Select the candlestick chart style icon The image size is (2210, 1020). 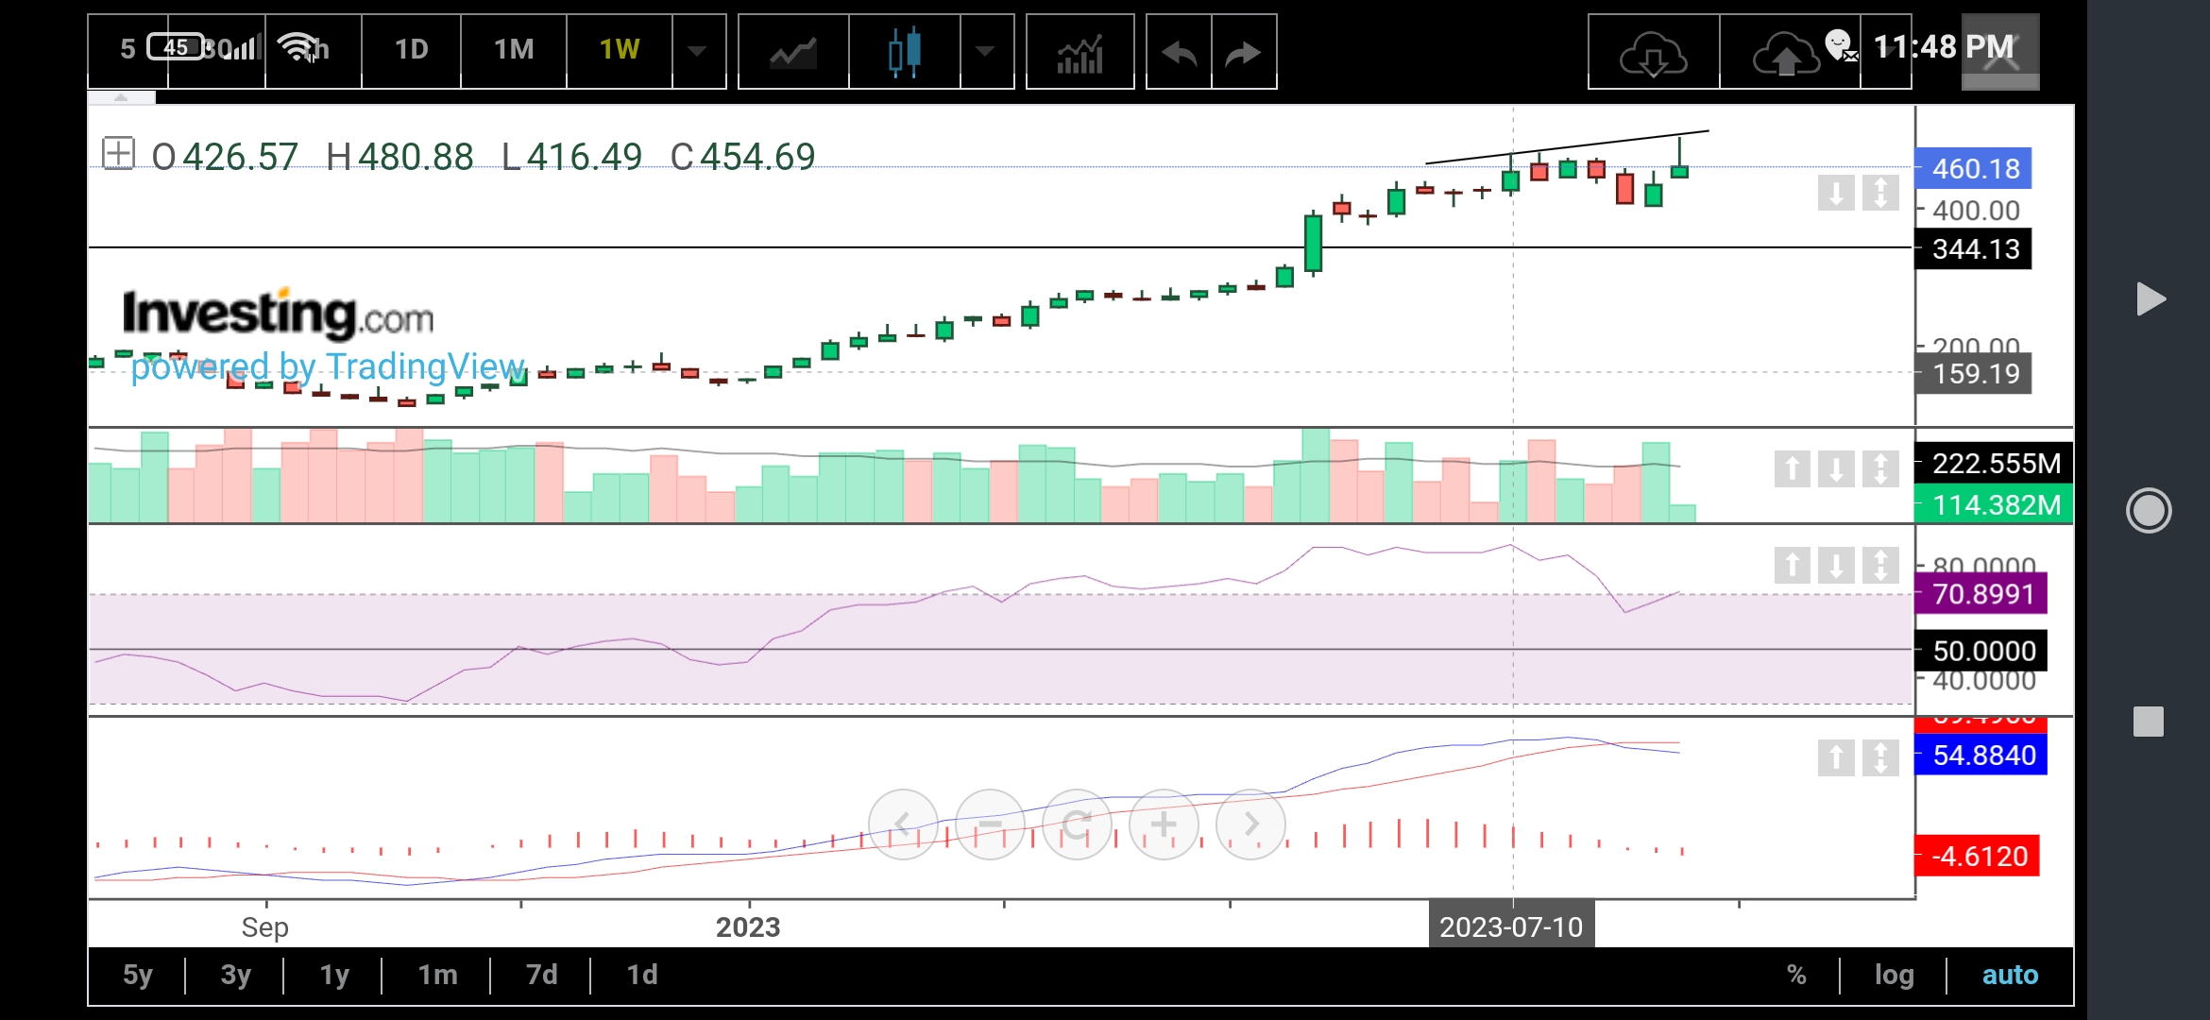point(904,52)
